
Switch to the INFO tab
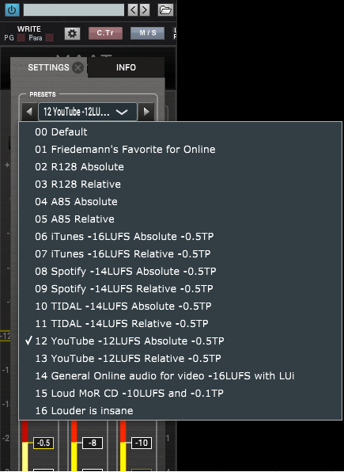tap(126, 67)
